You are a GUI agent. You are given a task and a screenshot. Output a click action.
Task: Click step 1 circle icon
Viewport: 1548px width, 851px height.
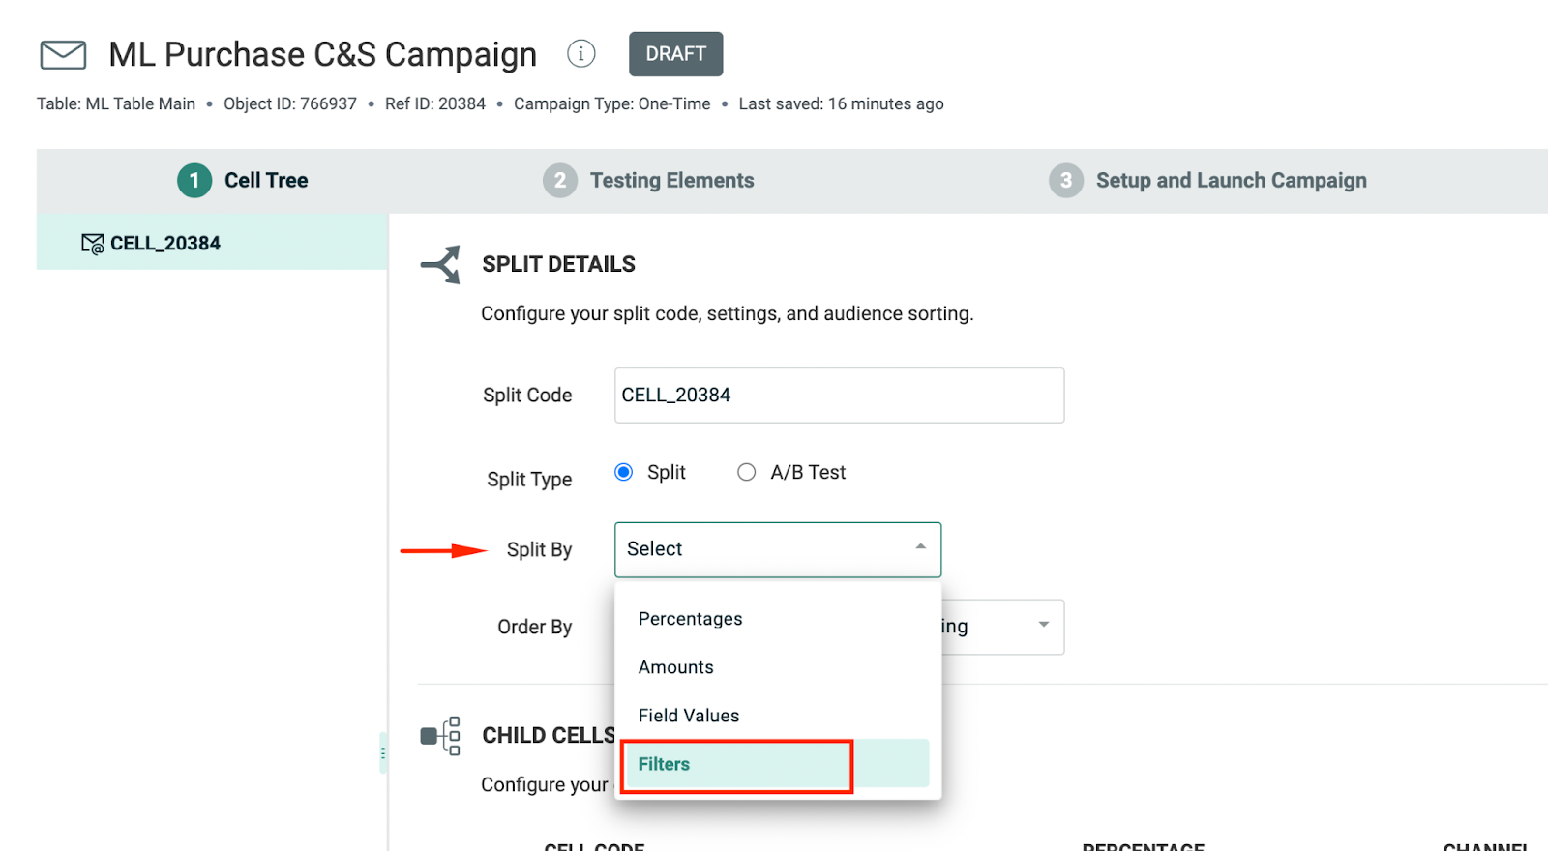tap(194, 180)
